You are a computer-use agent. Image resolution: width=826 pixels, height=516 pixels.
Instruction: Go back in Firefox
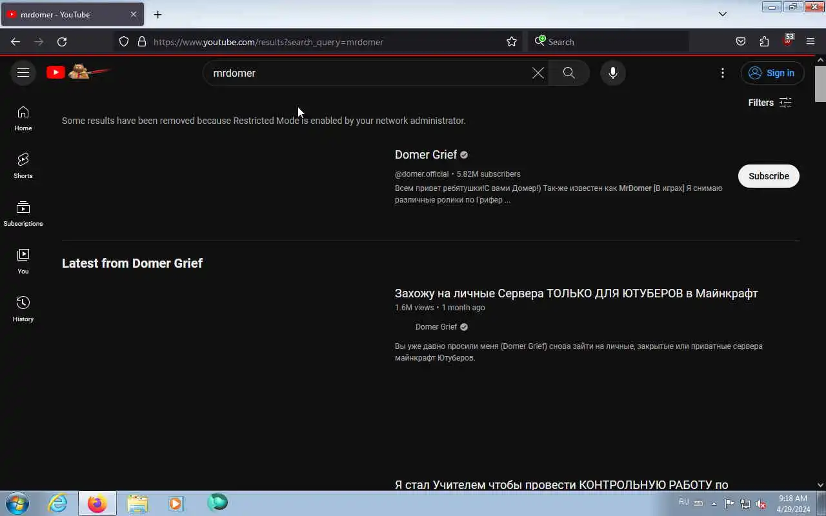[15, 42]
